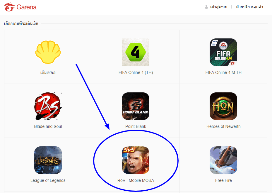The image size is (272, 193).
Task: Select the Blade and Soul icon
Action: coord(48,106)
